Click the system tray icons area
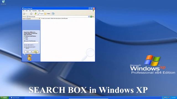The width and height of the screenshot is (177, 99). pyautogui.click(x=167, y=98)
